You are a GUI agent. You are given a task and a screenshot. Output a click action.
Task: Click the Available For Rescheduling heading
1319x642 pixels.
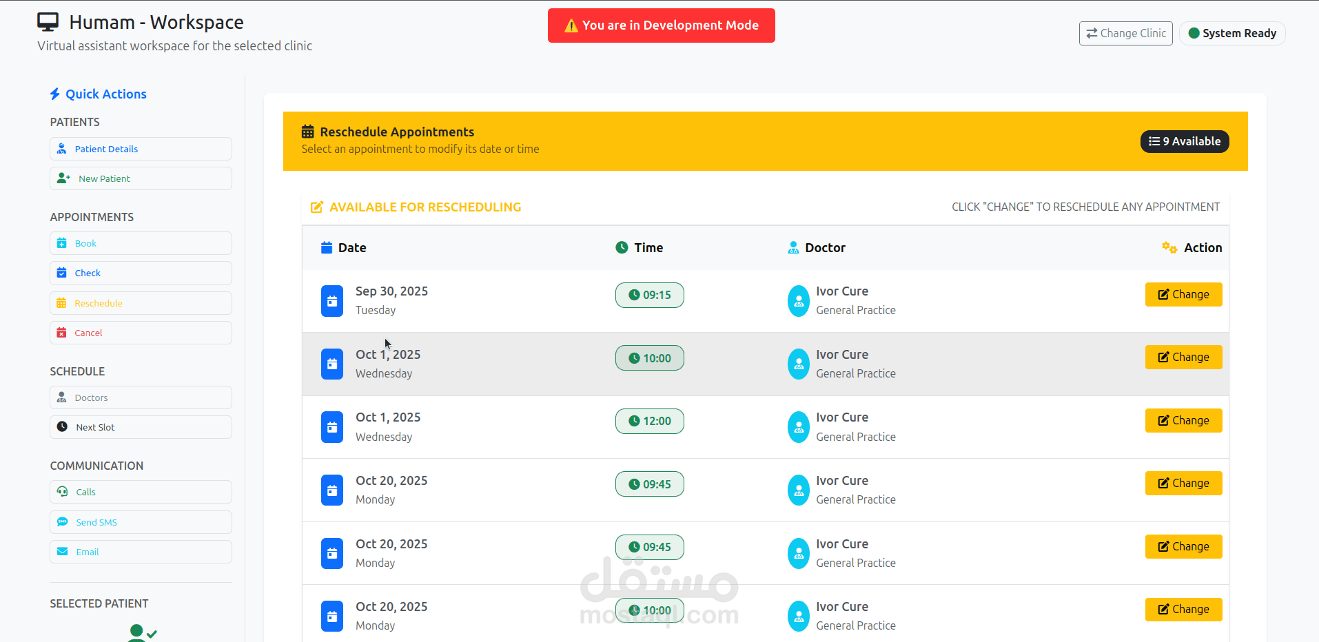[x=425, y=207]
